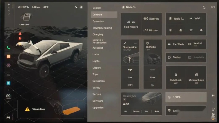The height and width of the screenshot is (123, 219).
Task: Go to the Locks settings
Action: pyautogui.click(x=96, y=54)
